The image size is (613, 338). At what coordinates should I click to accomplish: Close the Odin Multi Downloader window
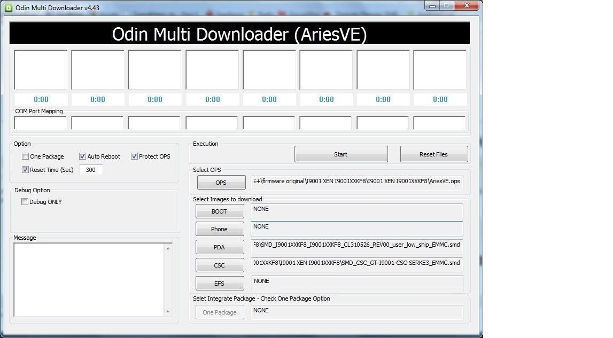click(x=467, y=6)
